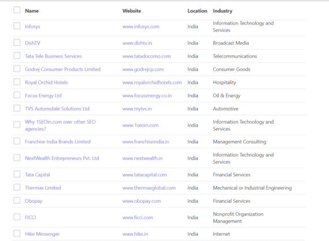Follow www.thermaxglobal.com website link

pyautogui.click(x=149, y=188)
